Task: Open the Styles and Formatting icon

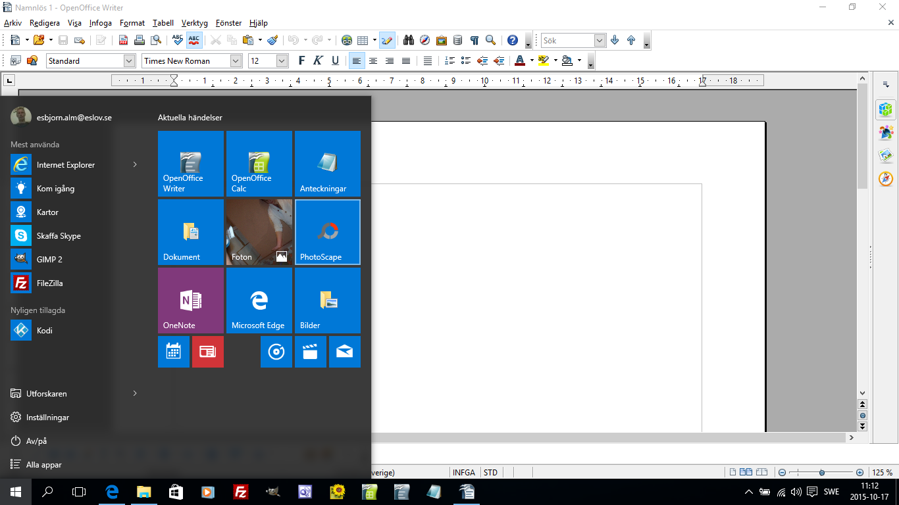Action: click(x=15, y=60)
